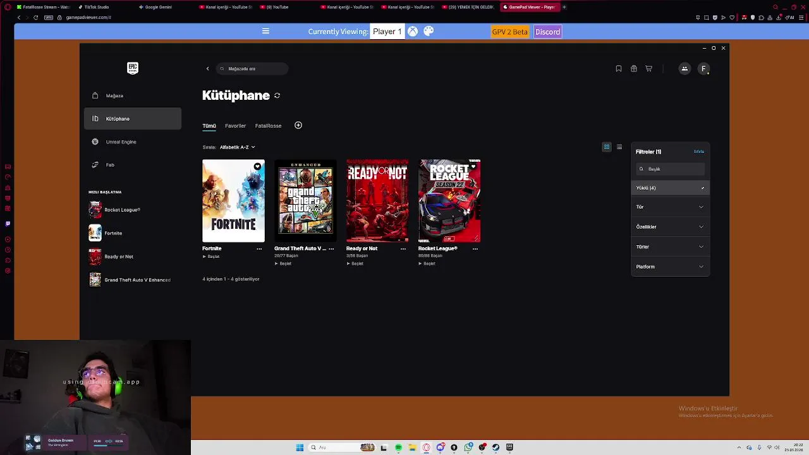Launch Rocket League with its Başlat button
This screenshot has height=455, width=809.
coord(427,264)
